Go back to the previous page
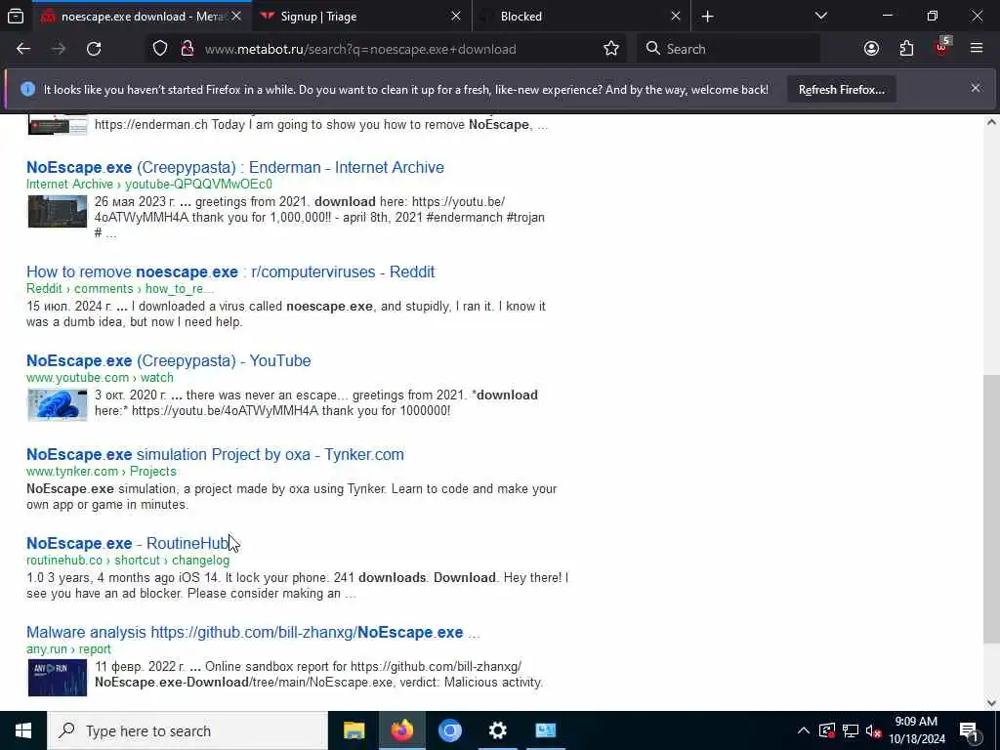This screenshot has height=750, width=1000. coord(23,49)
